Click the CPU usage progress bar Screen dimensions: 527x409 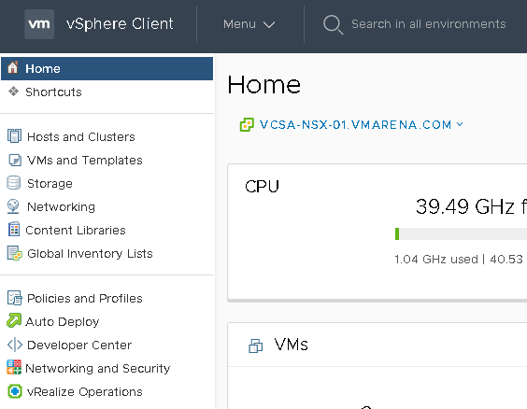point(461,233)
